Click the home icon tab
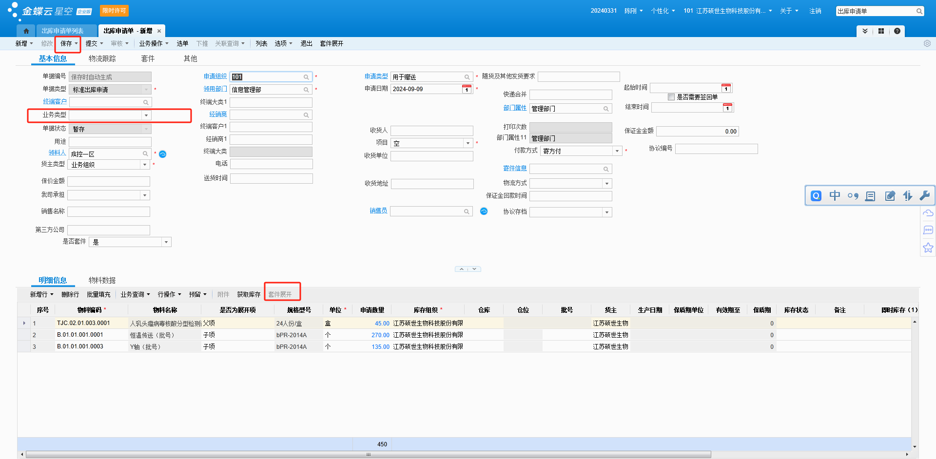 pos(26,31)
